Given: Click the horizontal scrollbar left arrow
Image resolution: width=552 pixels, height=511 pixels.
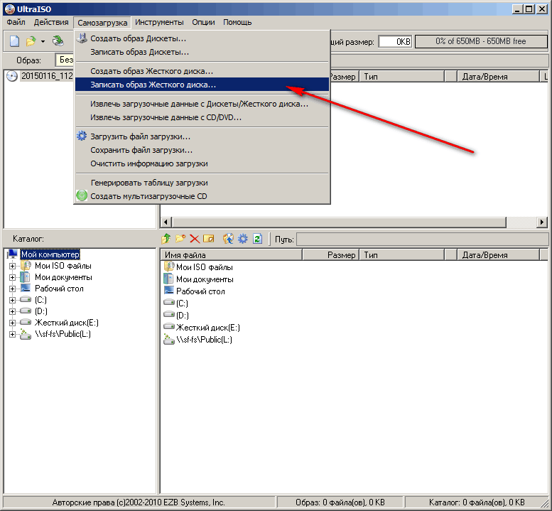Looking at the screenshot, I should pos(166,222).
